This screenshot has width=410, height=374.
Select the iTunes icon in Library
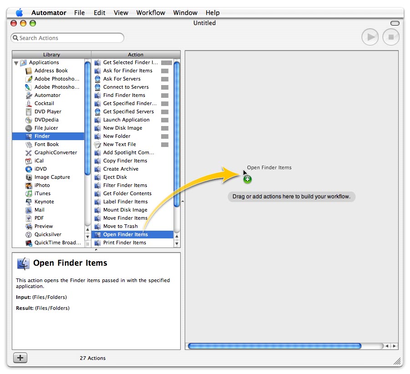(29, 193)
